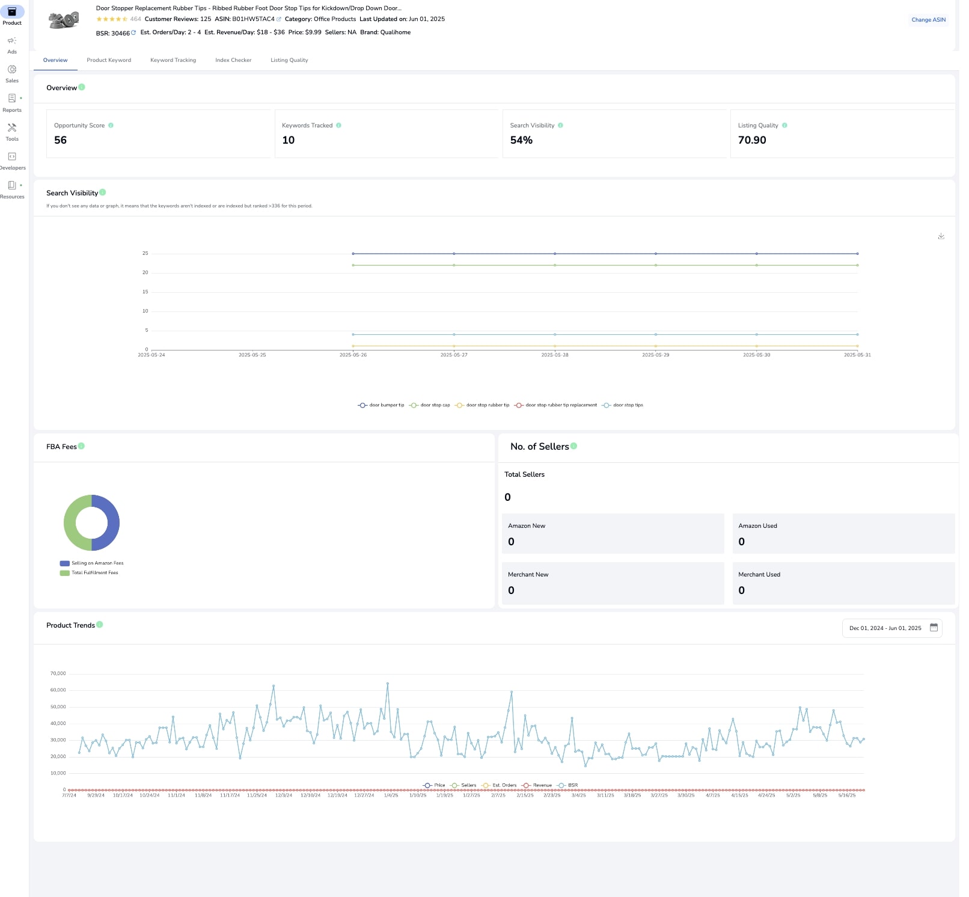Click the product star rating
The height and width of the screenshot is (897, 969).
tap(112, 19)
